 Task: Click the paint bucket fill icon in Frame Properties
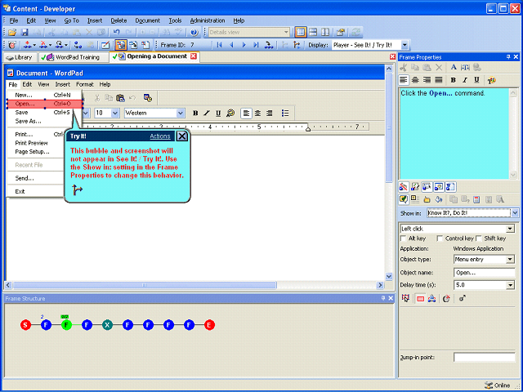[x=439, y=199]
